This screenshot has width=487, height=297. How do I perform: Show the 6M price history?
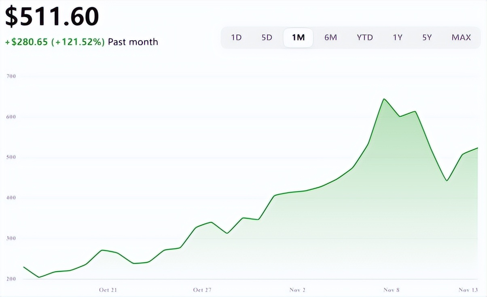click(330, 38)
